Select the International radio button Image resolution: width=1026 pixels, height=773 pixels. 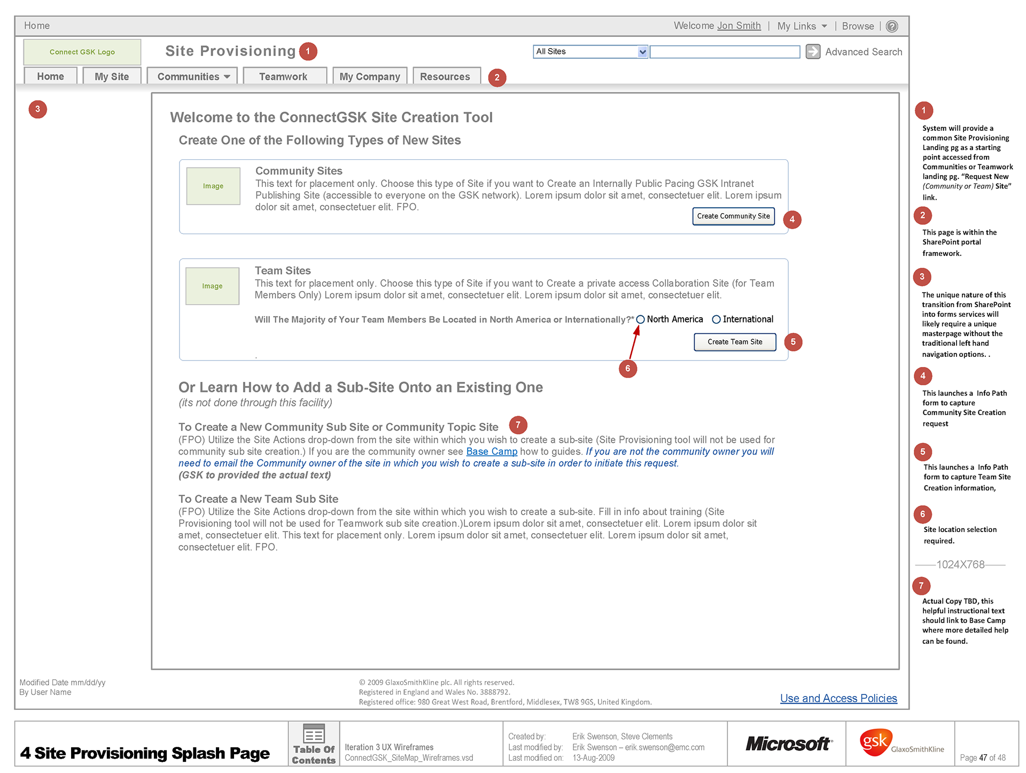click(716, 319)
